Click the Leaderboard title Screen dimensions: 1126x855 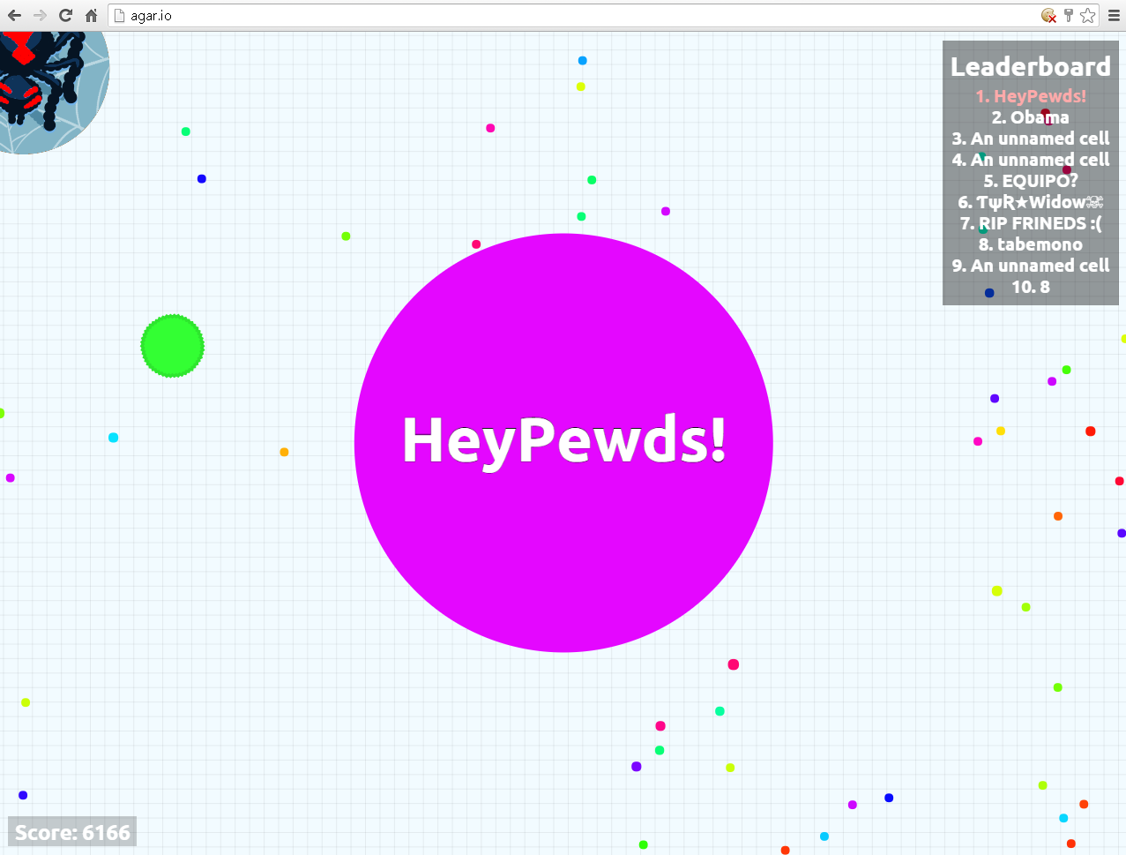point(1030,67)
